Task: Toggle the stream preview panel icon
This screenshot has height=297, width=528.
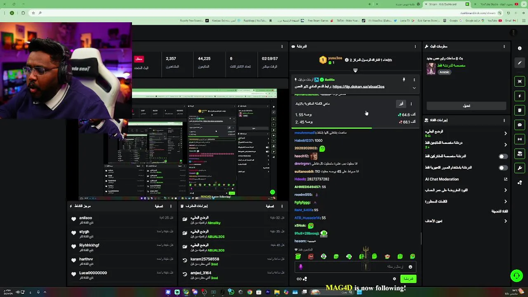Action: coord(520,81)
